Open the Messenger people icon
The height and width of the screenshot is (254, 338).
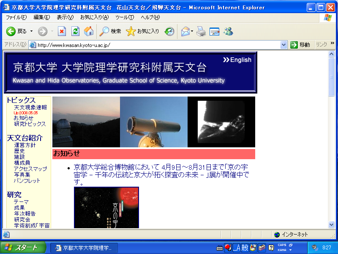(x=228, y=31)
